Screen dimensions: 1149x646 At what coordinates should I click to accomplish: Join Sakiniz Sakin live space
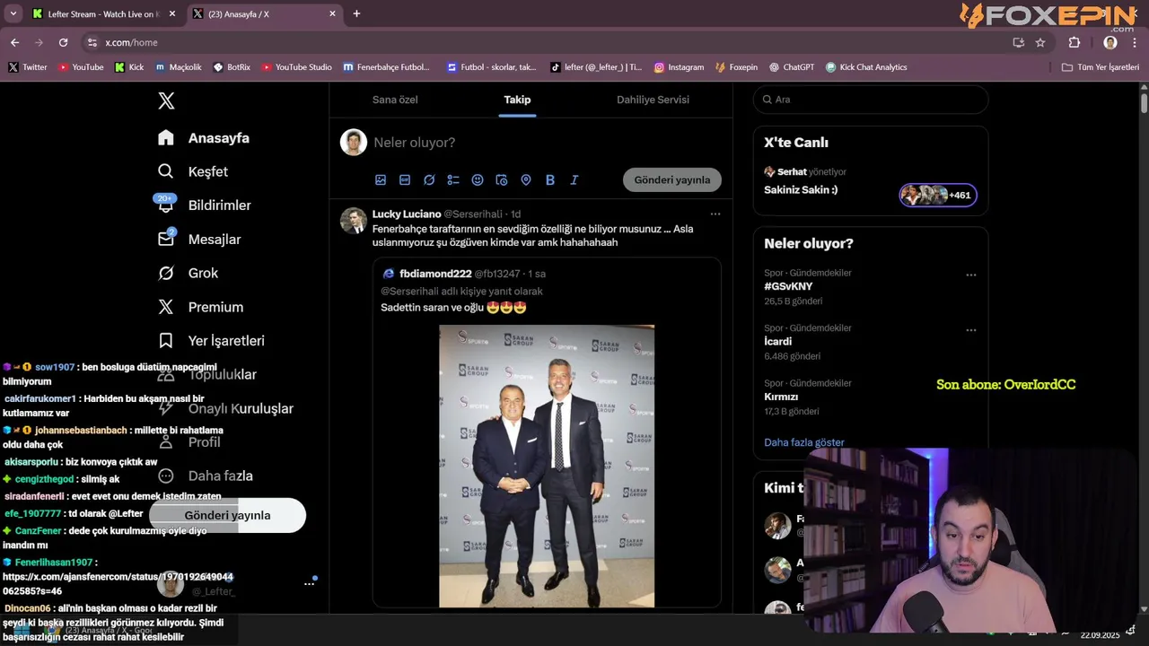pos(801,190)
